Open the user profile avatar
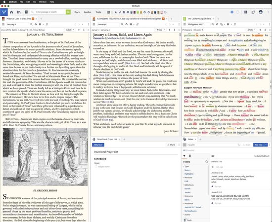The width and height of the screenshot is (272, 222). pyautogui.click(x=261, y=12)
